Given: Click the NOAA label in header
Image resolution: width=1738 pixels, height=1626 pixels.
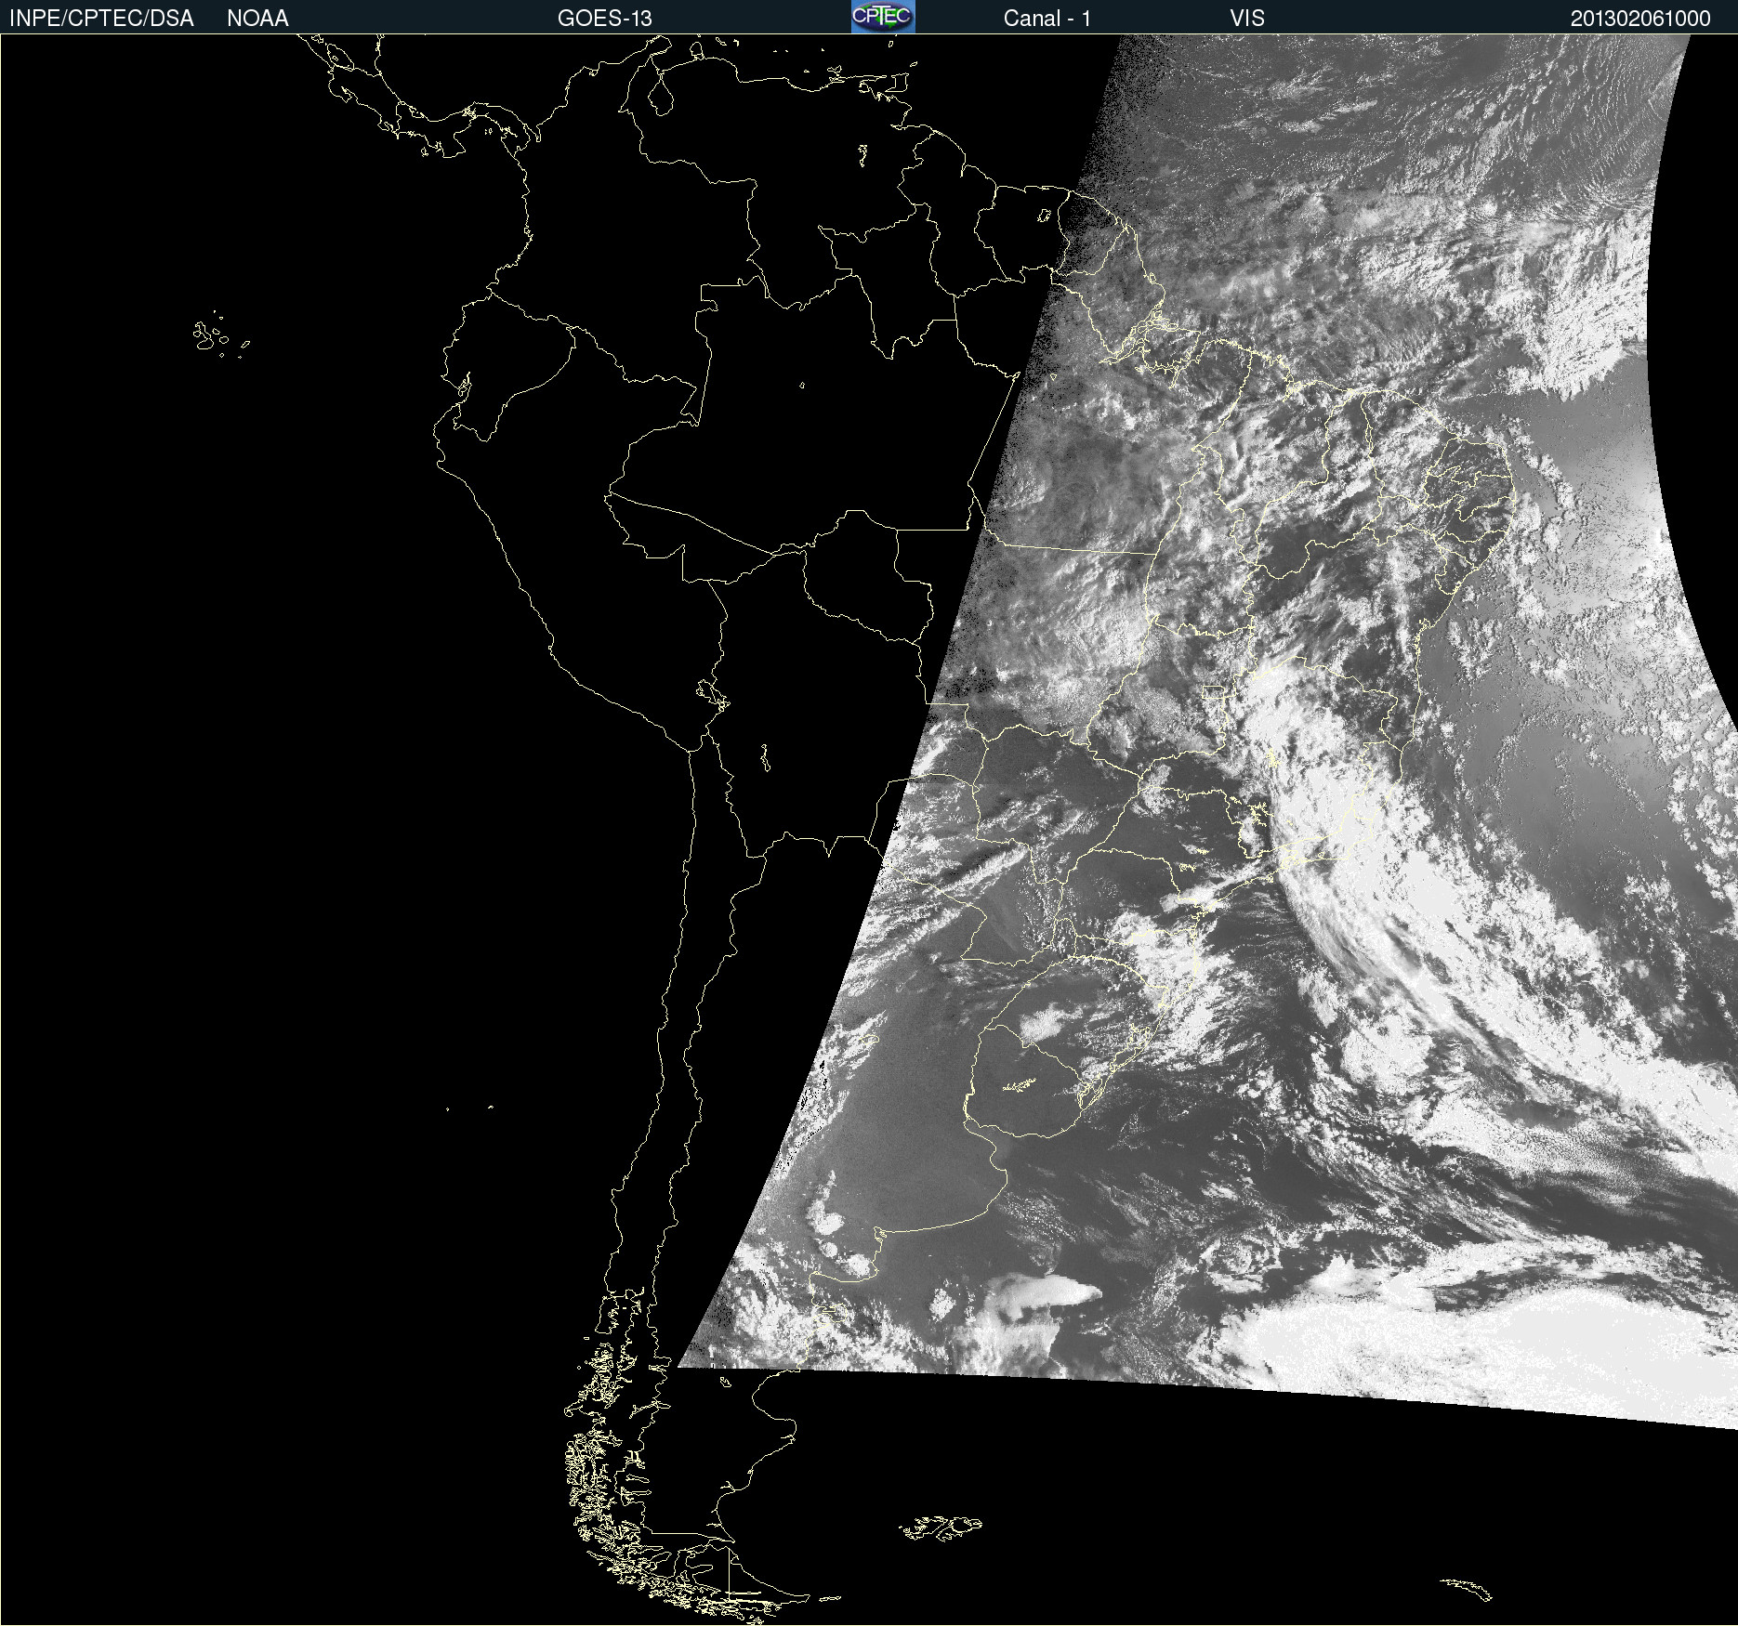Looking at the screenshot, I should 257,19.
